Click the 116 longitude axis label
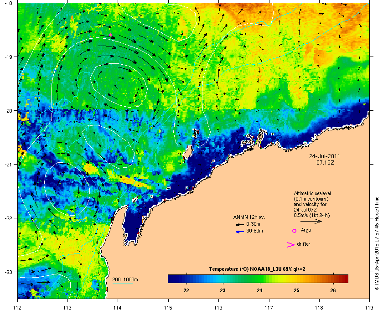This screenshot has height=310, width=383. 218,308
